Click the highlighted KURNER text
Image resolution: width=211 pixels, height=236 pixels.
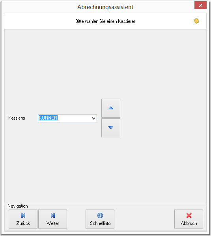(48, 118)
